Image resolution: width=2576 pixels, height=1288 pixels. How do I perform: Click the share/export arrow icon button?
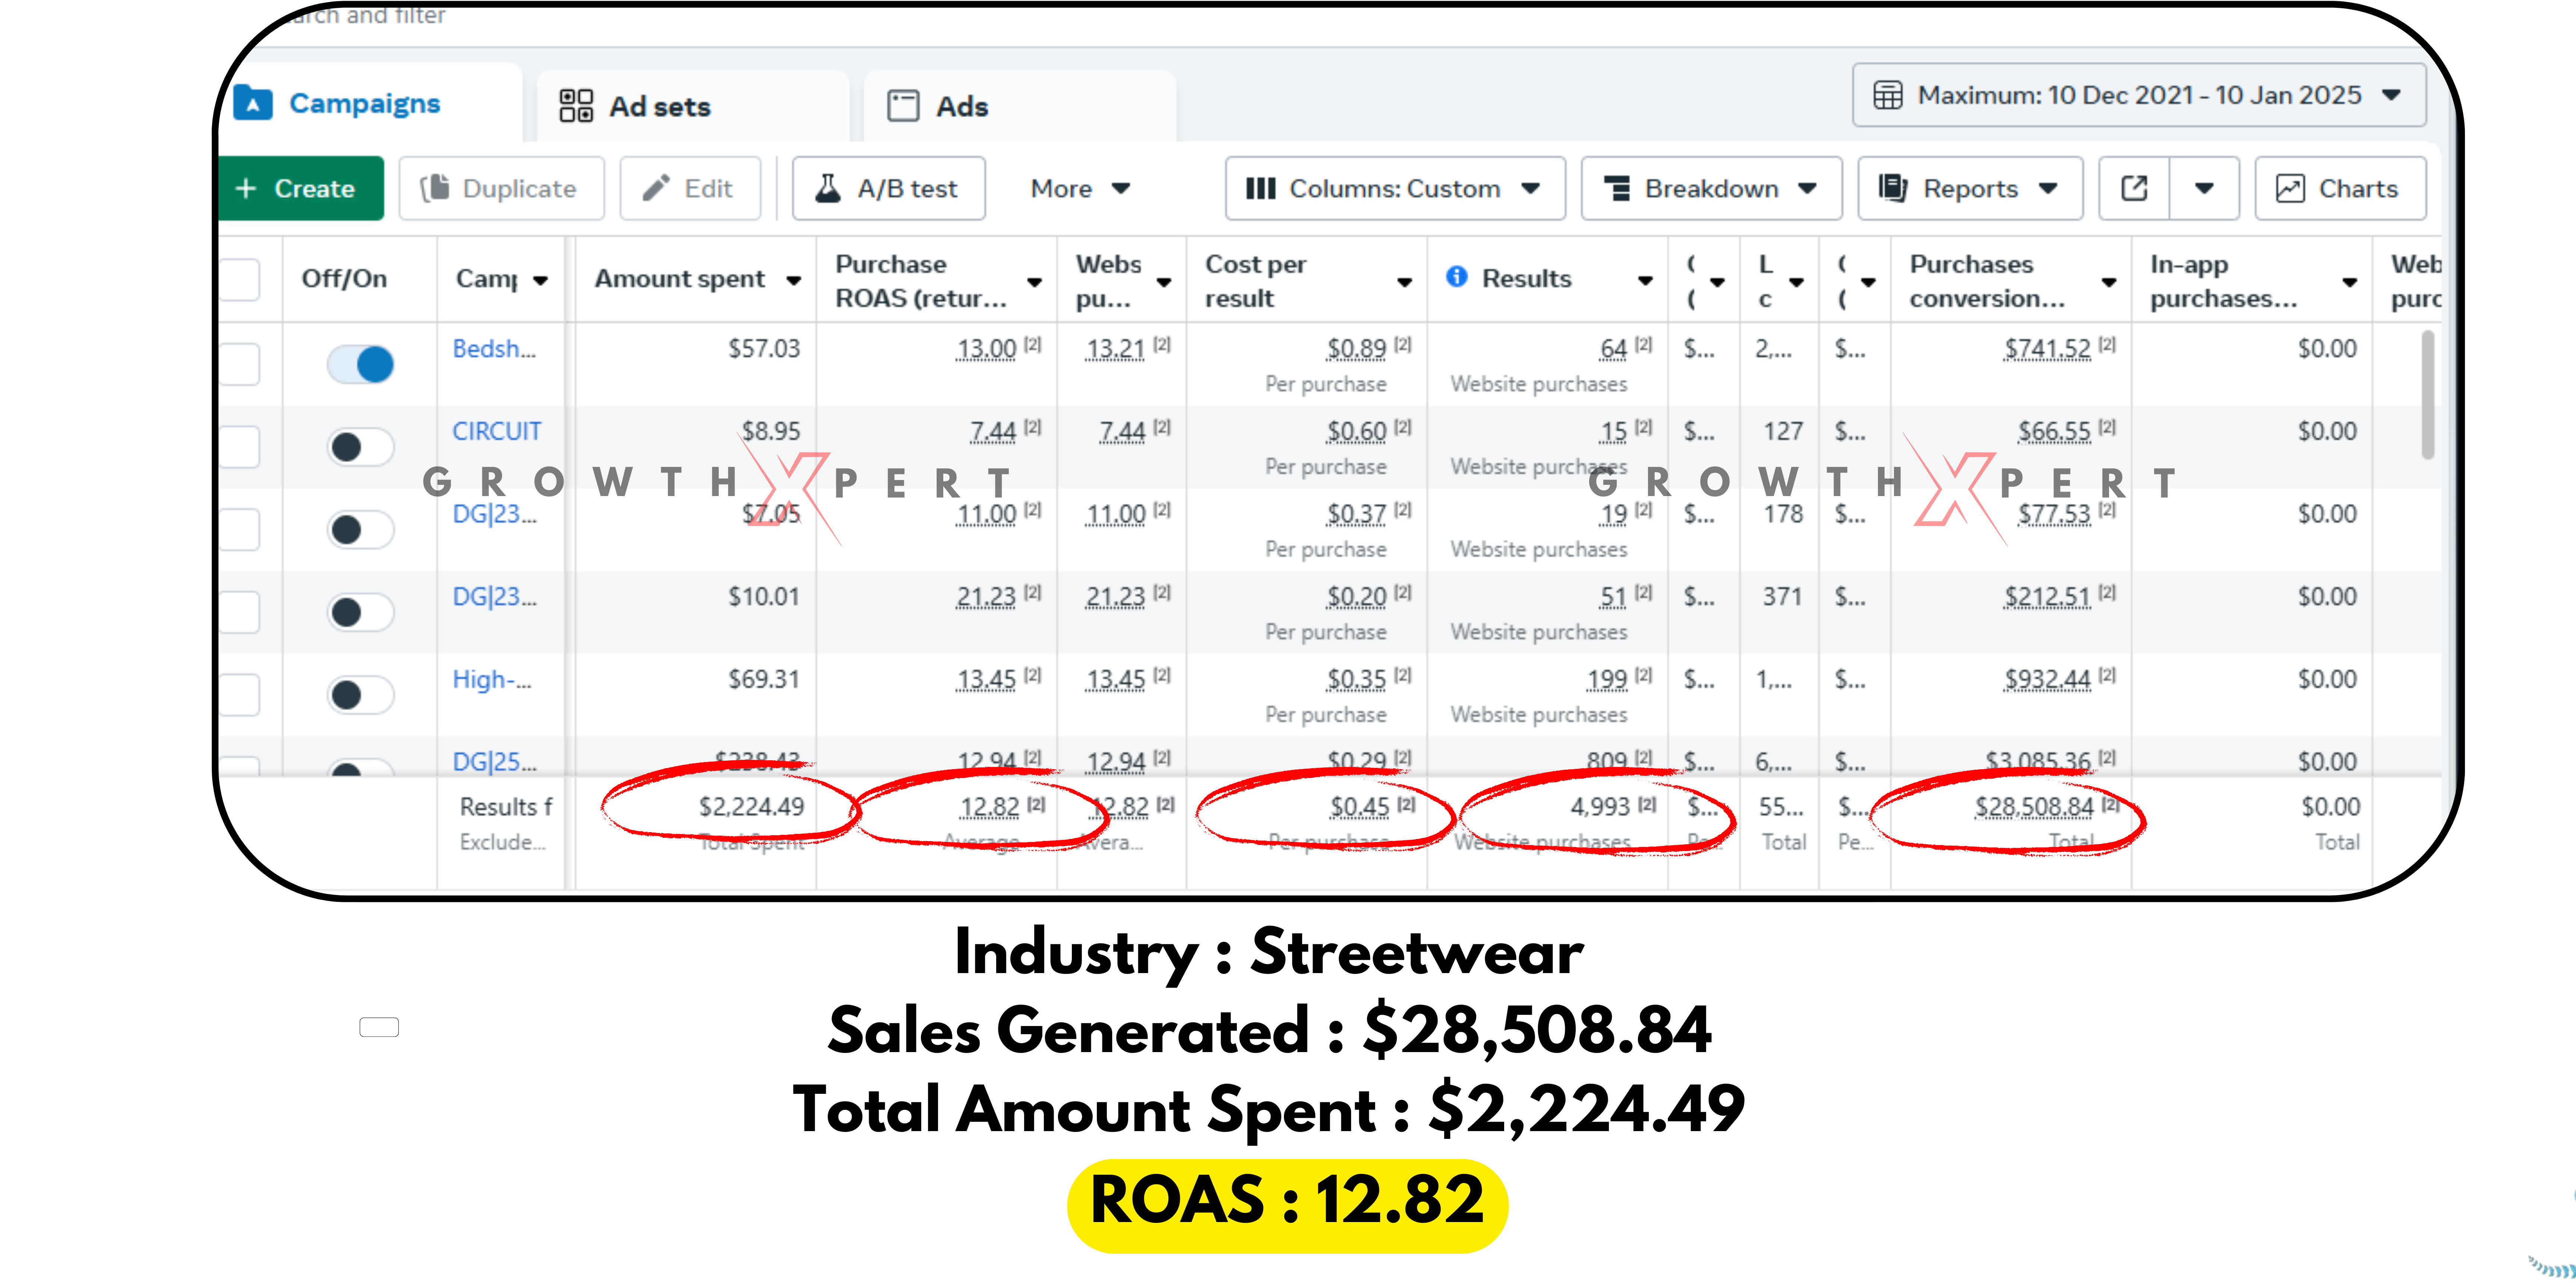pyautogui.click(x=2134, y=188)
